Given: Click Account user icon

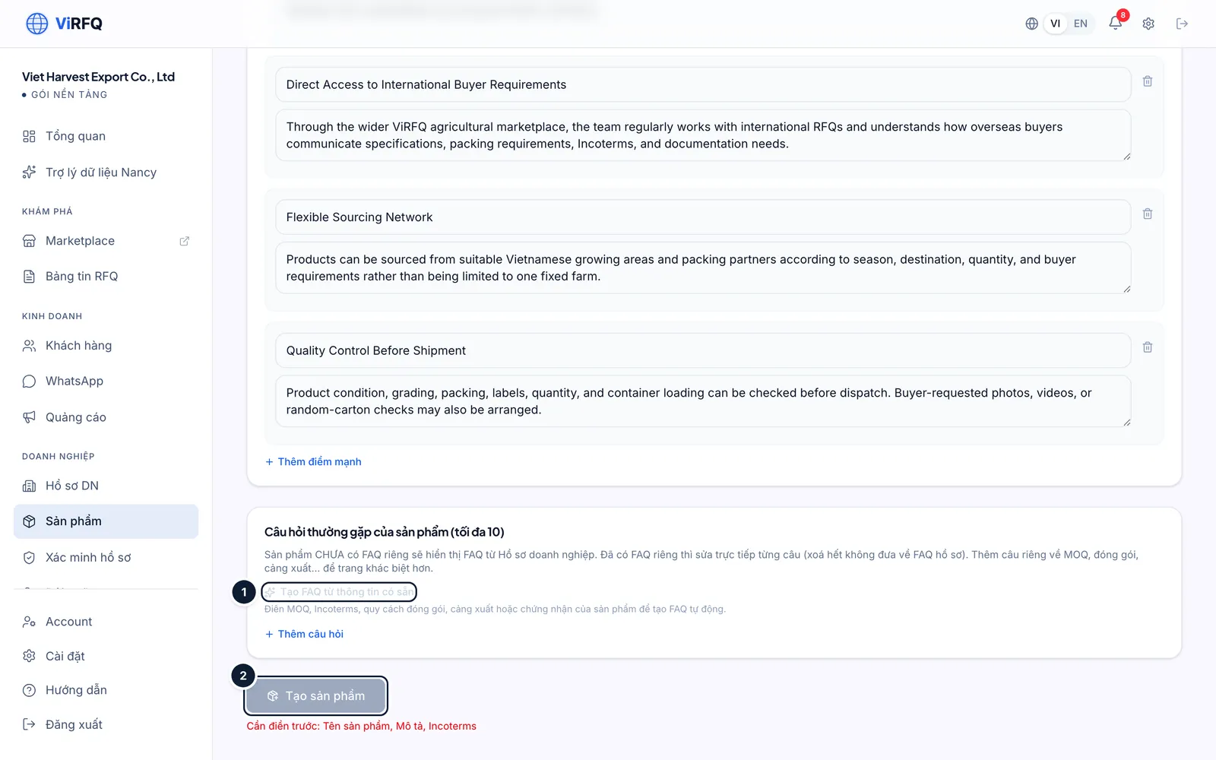Looking at the screenshot, I should click(29, 622).
